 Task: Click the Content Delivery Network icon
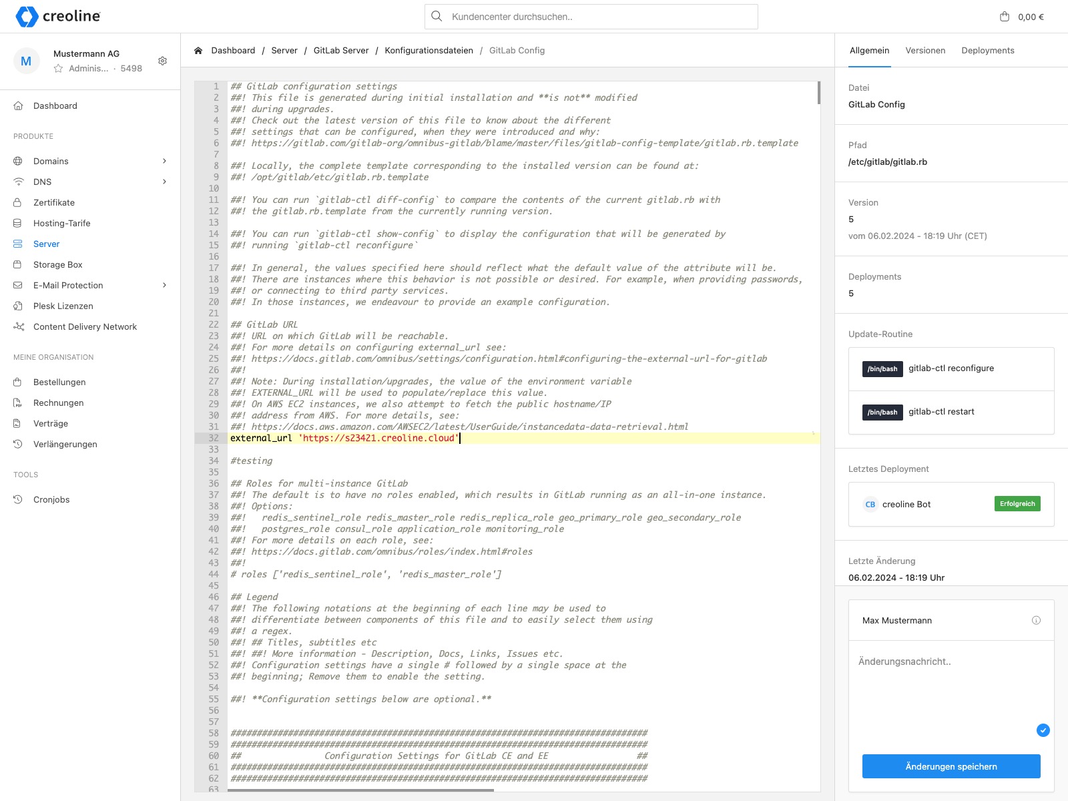[x=18, y=326]
